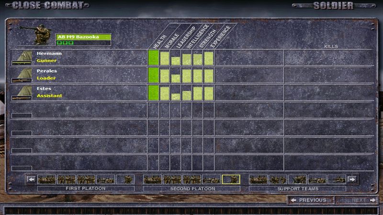Select fourth unit icon in Second Platoon
This screenshot has width=383, height=215.
(211, 180)
